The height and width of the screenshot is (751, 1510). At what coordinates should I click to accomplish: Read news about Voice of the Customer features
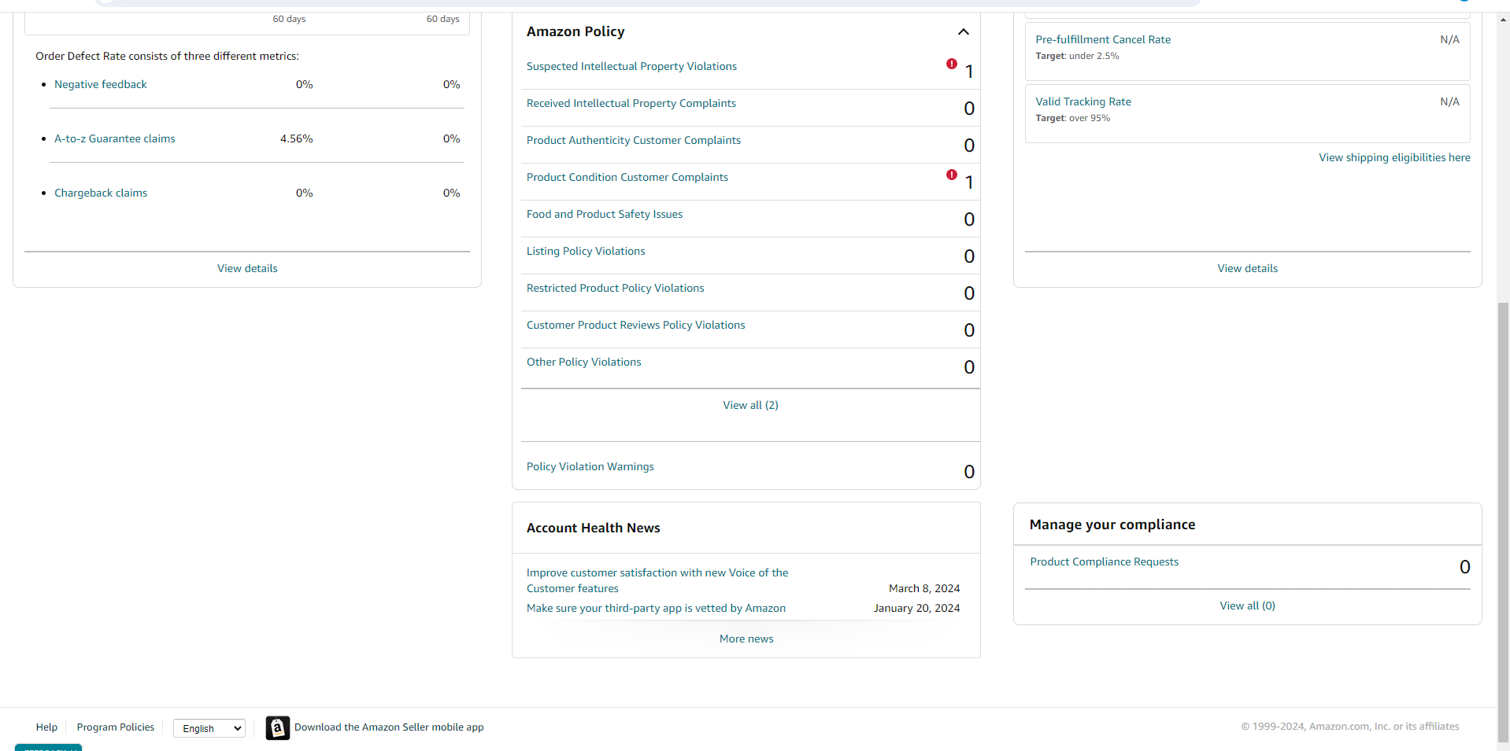pos(657,580)
